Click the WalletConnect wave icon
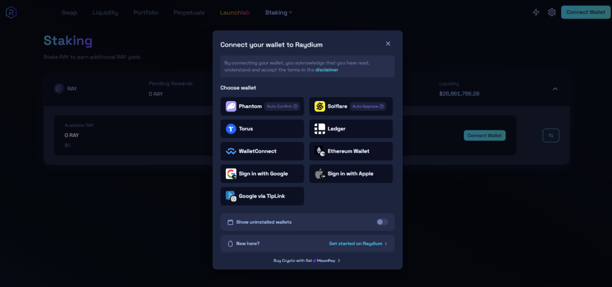Viewport: 612px width, 287px height. [x=231, y=151]
